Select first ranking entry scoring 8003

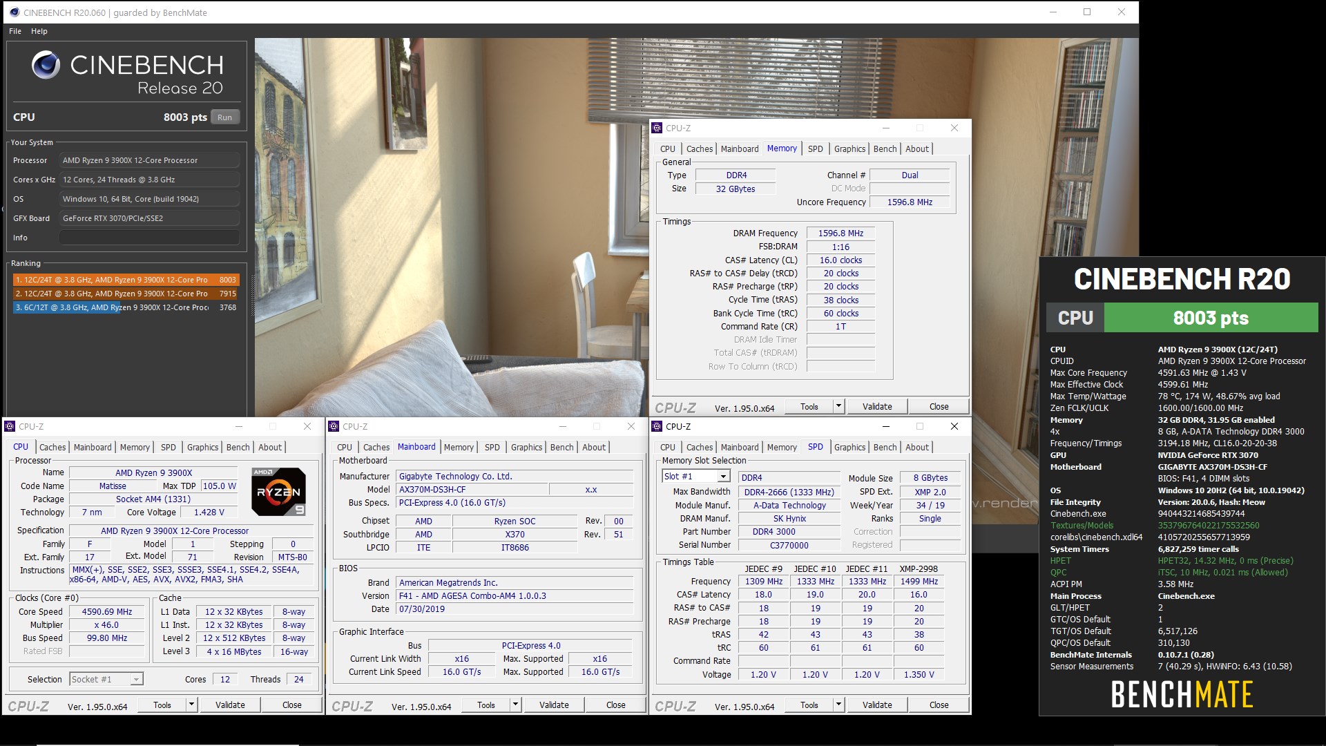[x=126, y=280]
